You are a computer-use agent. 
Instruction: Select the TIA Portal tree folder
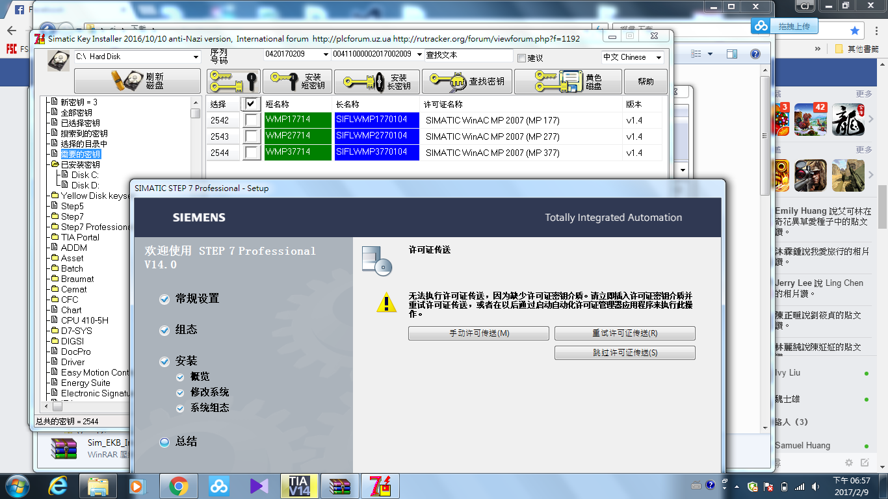pyautogui.click(x=80, y=237)
